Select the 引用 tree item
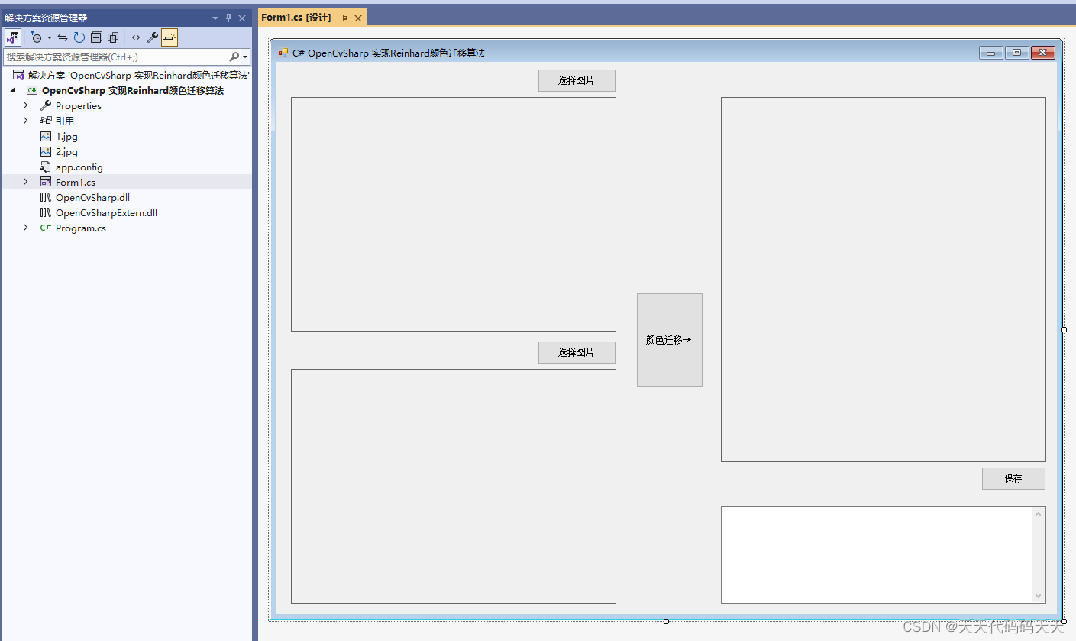 (x=65, y=121)
